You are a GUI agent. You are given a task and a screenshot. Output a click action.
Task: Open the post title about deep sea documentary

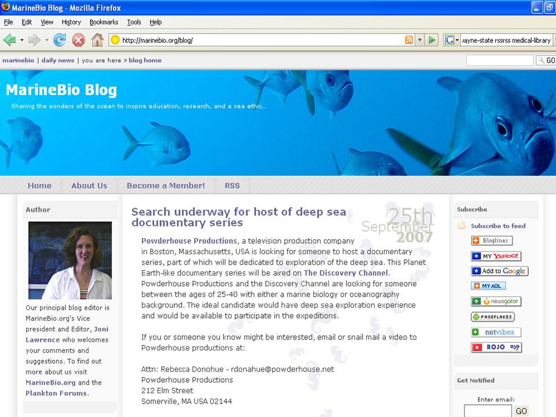238,217
